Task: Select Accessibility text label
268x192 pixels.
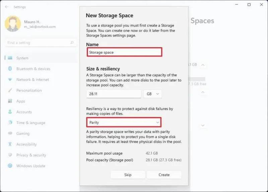Action: 26,144
